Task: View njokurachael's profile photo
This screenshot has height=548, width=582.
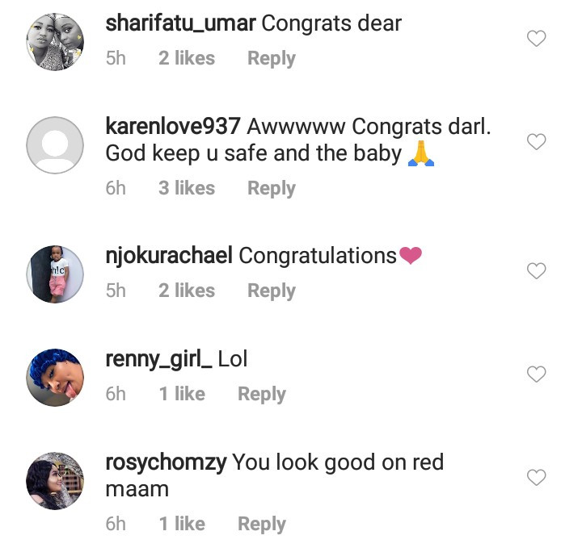Action: [55, 274]
